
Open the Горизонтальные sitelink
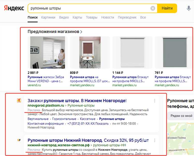(x=64, y=119)
